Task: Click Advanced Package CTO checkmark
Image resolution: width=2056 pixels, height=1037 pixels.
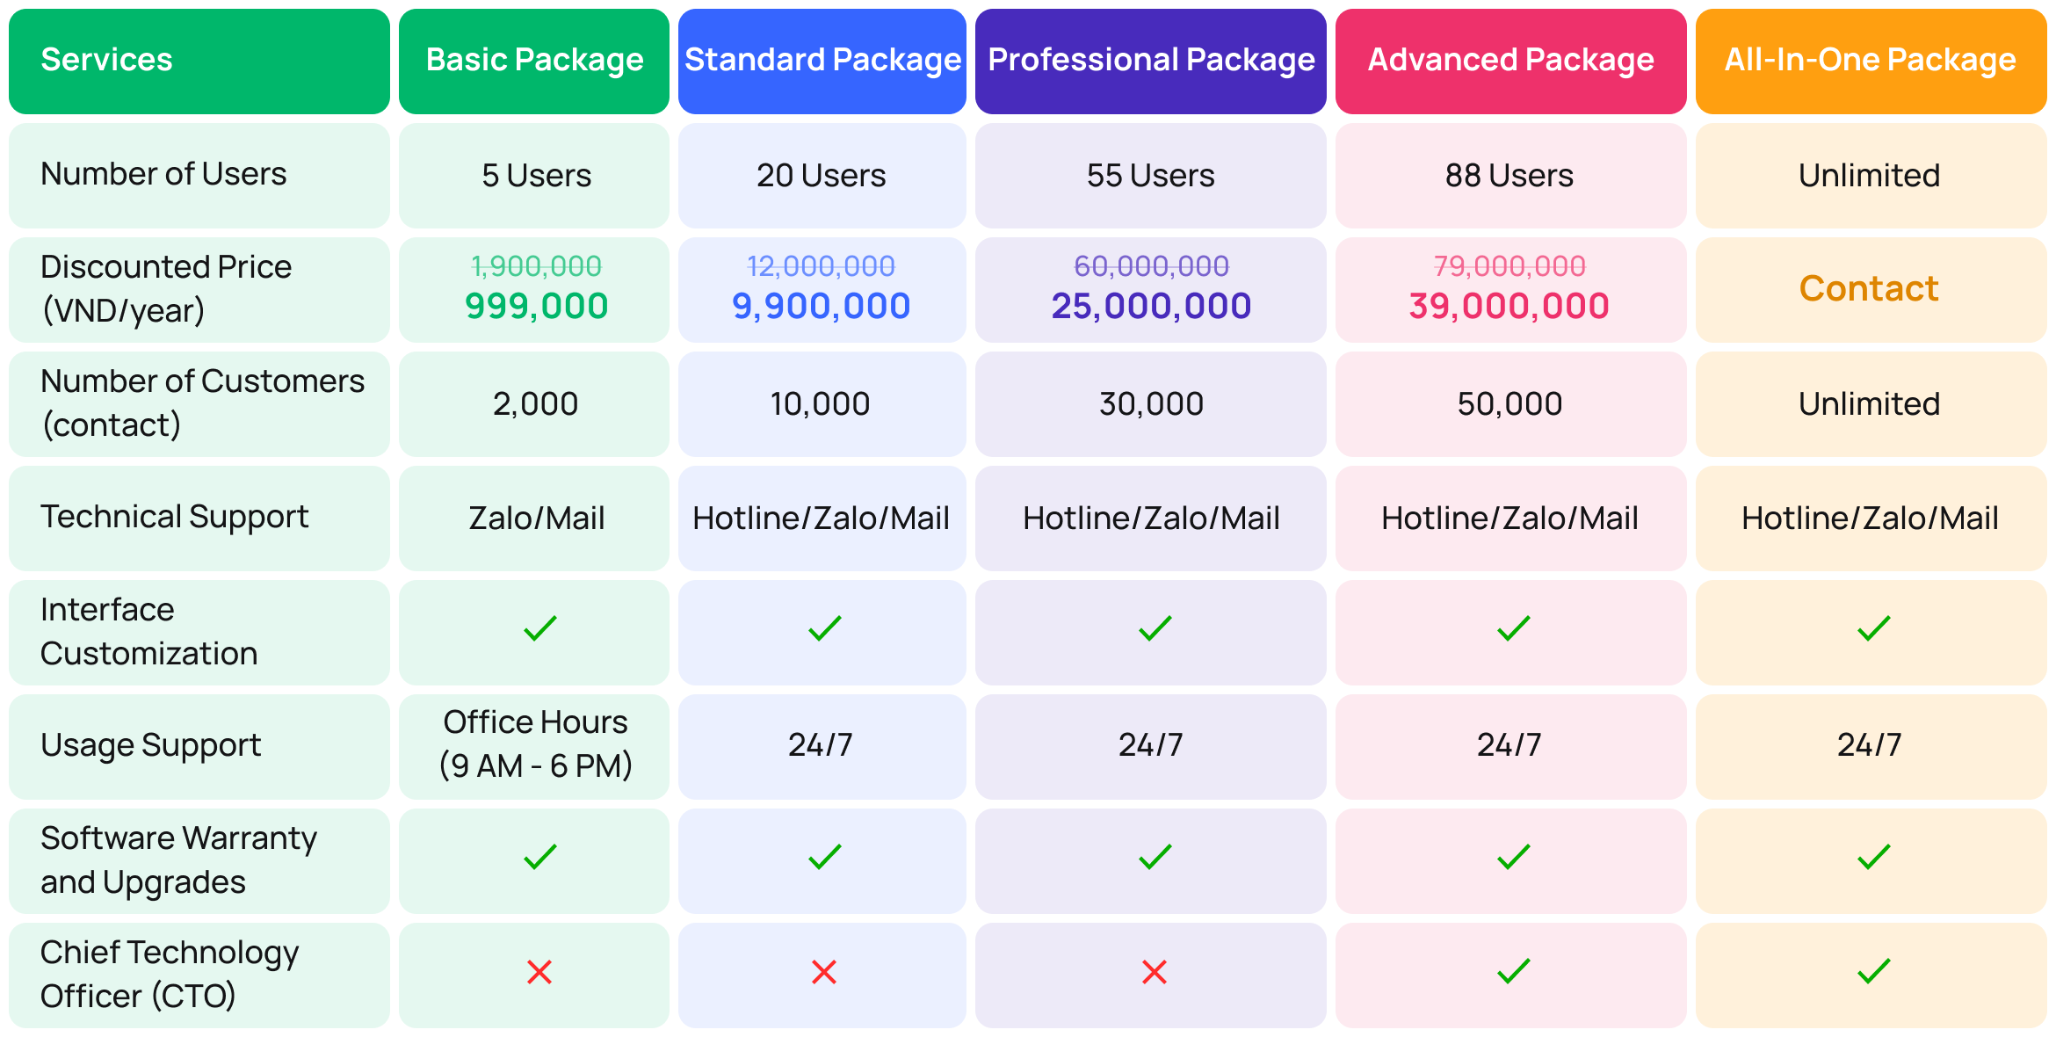Action: click(1513, 971)
